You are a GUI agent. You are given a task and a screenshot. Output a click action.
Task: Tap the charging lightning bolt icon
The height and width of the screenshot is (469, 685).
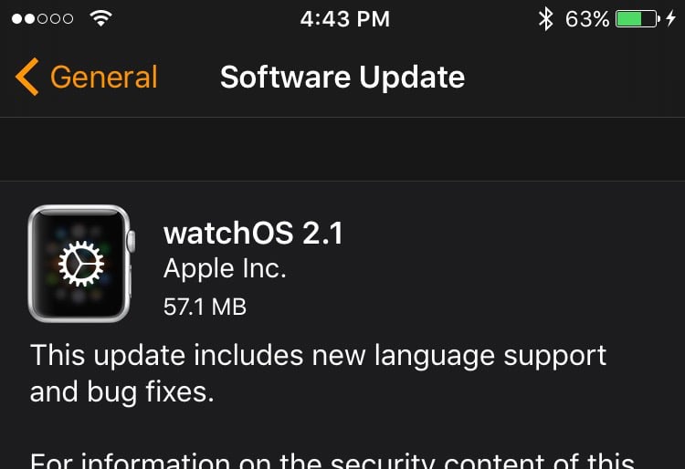click(x=671, y=19)
